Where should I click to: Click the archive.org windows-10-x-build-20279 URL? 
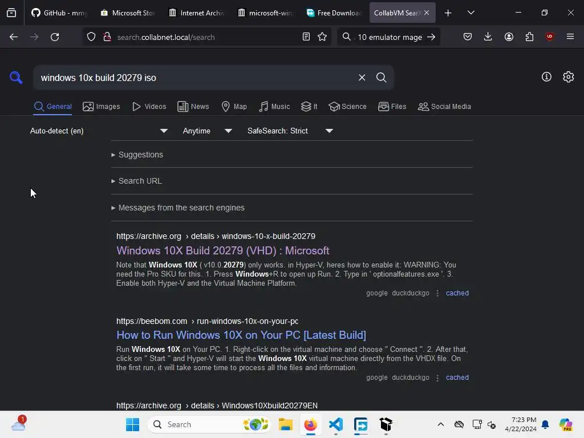(x=216, y=237)
